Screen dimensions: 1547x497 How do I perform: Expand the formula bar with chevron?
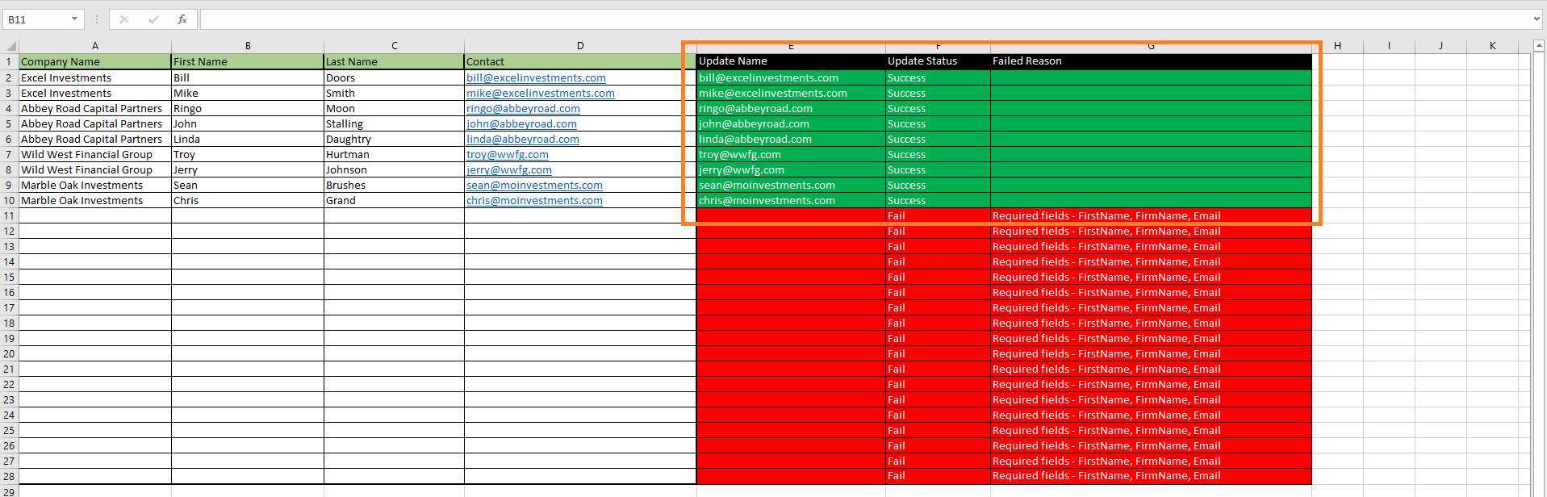click(x=1537, y=19)
